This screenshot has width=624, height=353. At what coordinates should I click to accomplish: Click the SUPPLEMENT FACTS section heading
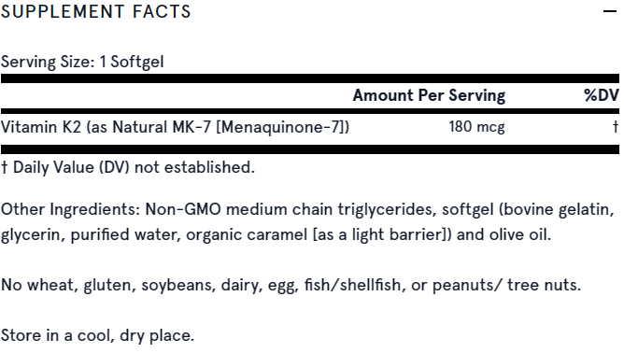[x=96, y=11]
